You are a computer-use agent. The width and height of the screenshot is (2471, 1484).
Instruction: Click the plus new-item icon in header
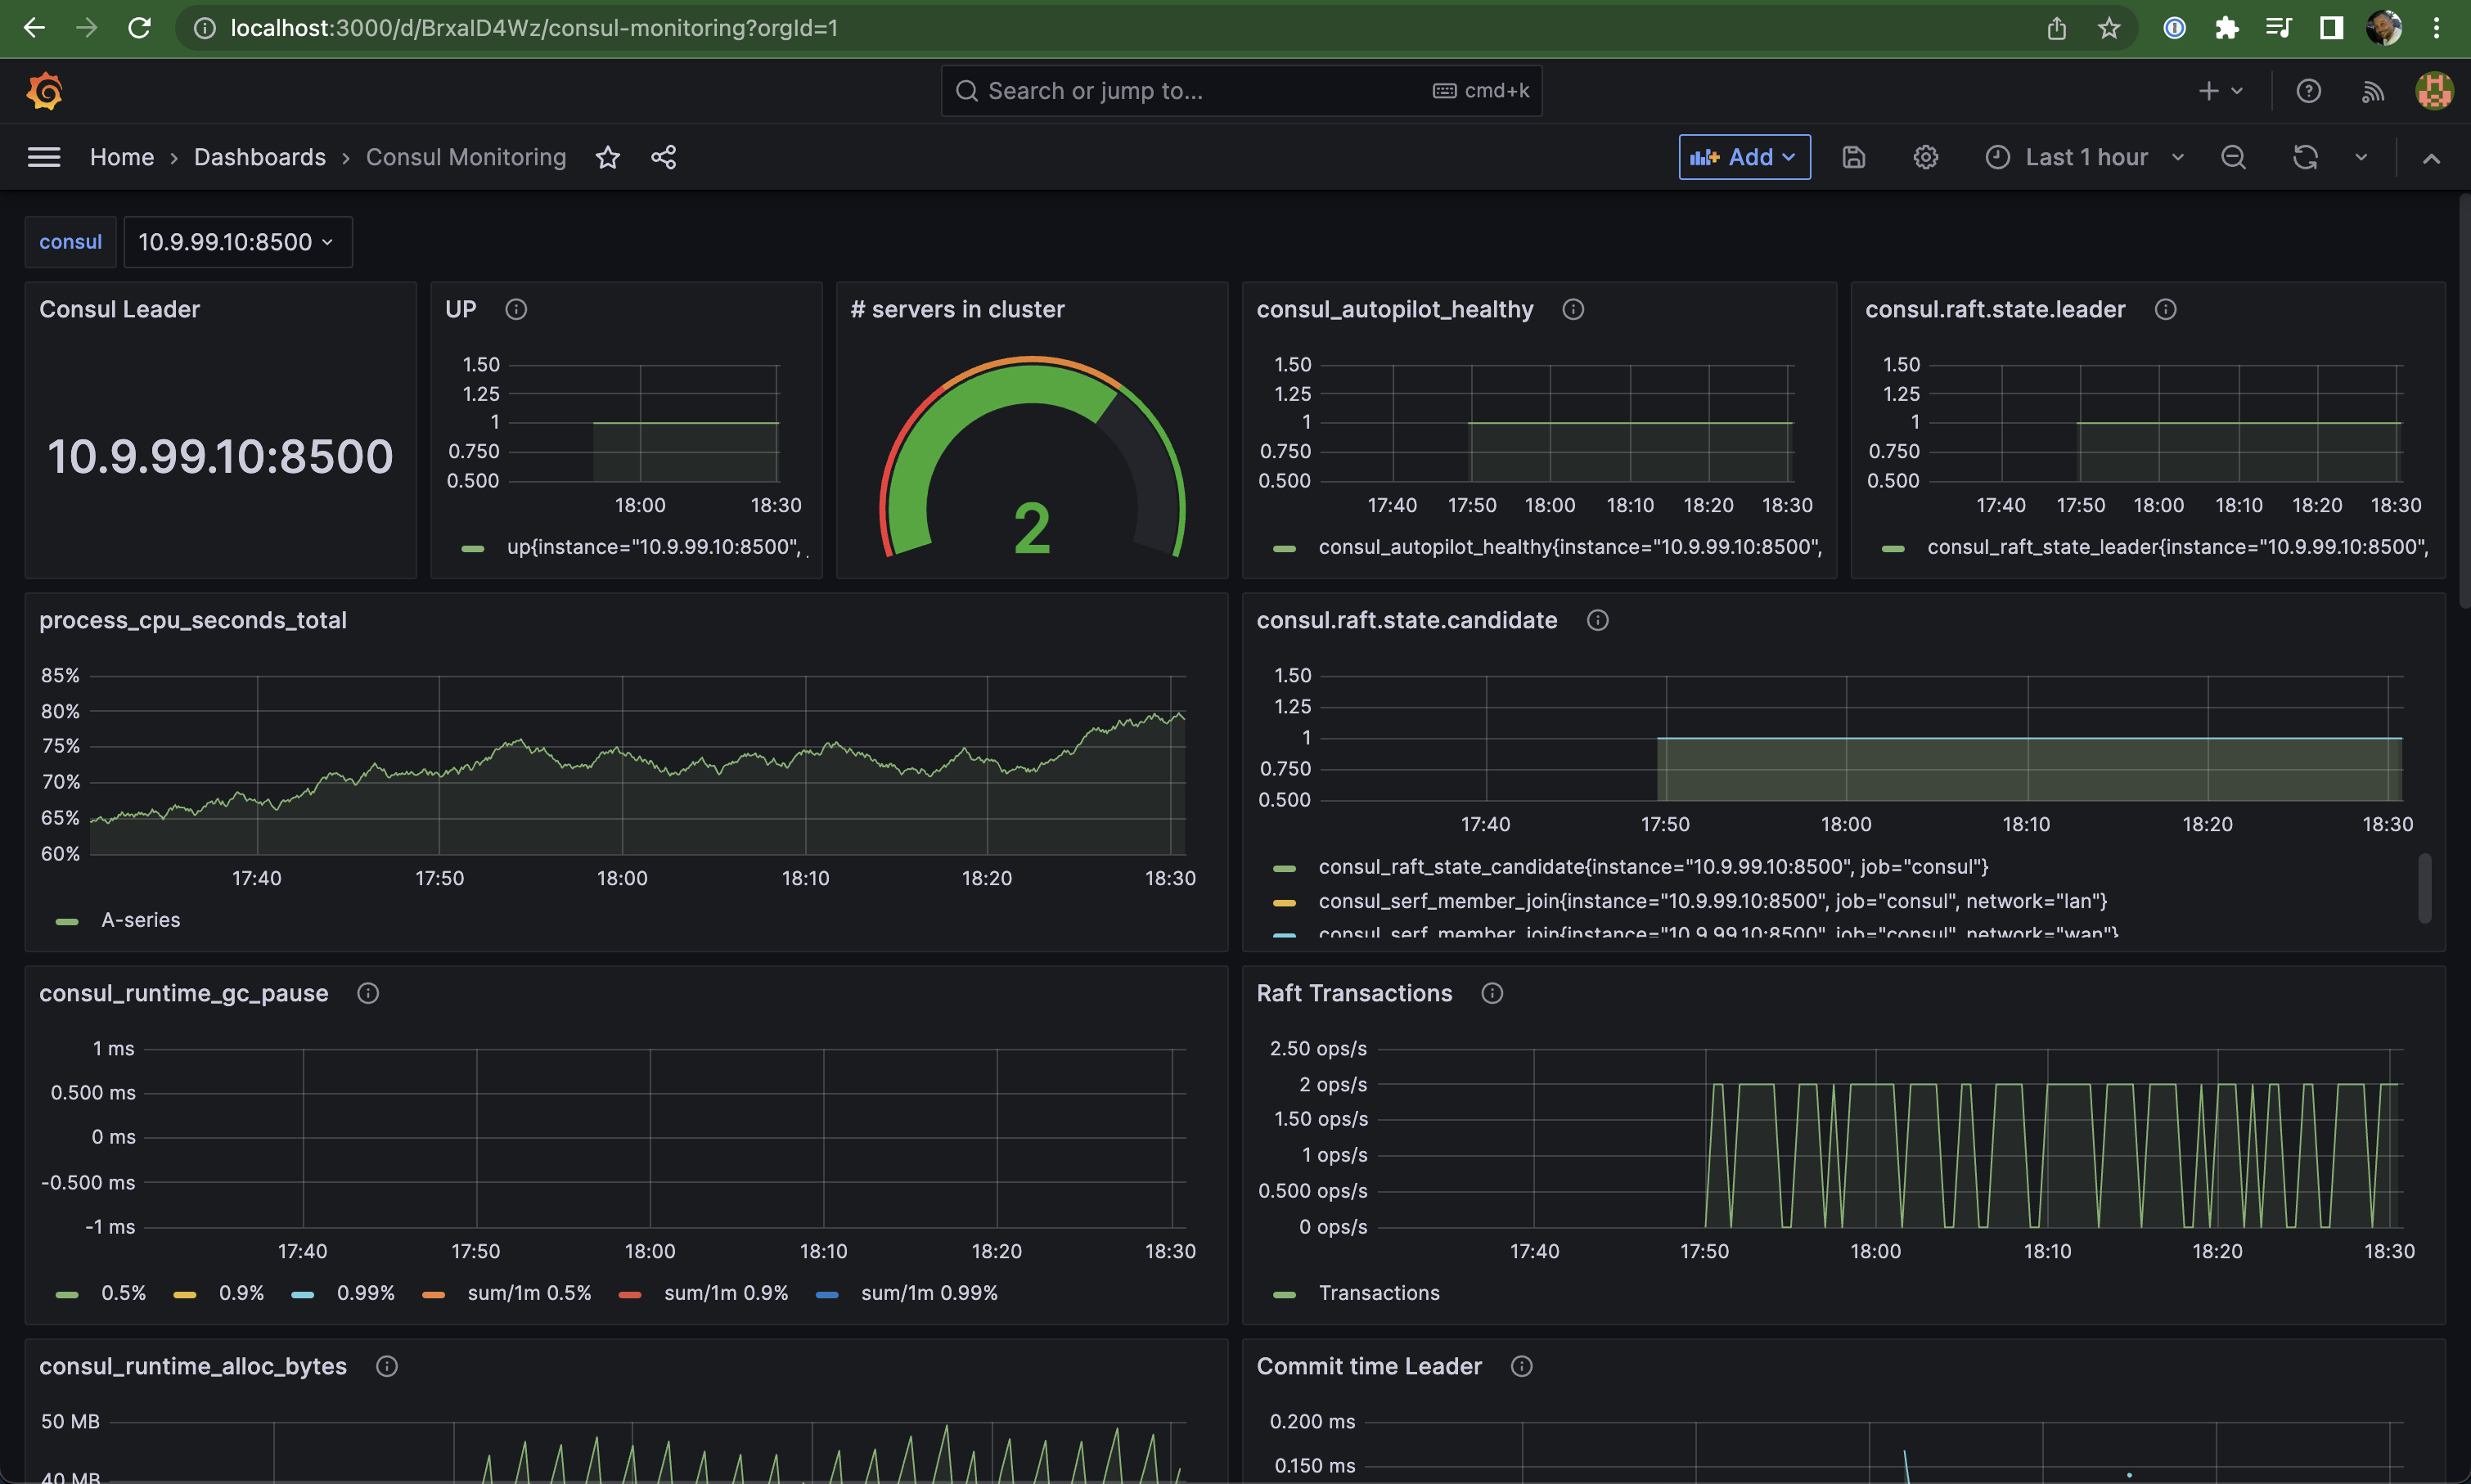[x=2208, y=91]
